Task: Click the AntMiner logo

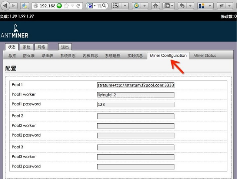Action: tap(15, 32)
